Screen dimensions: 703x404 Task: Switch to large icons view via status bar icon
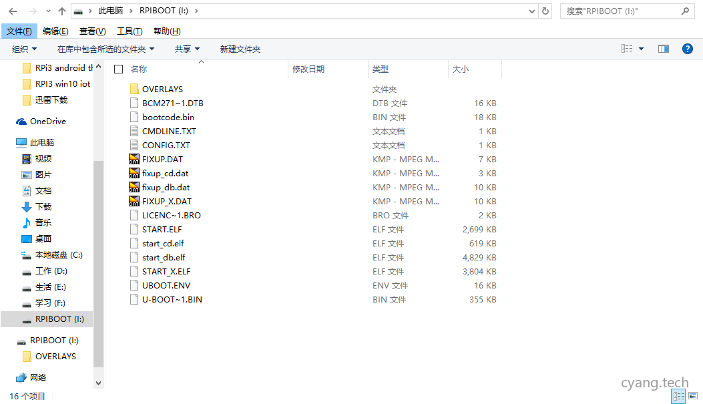pos(692,396)
